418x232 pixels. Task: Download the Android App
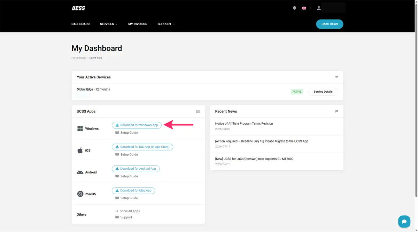pos(136,169)
